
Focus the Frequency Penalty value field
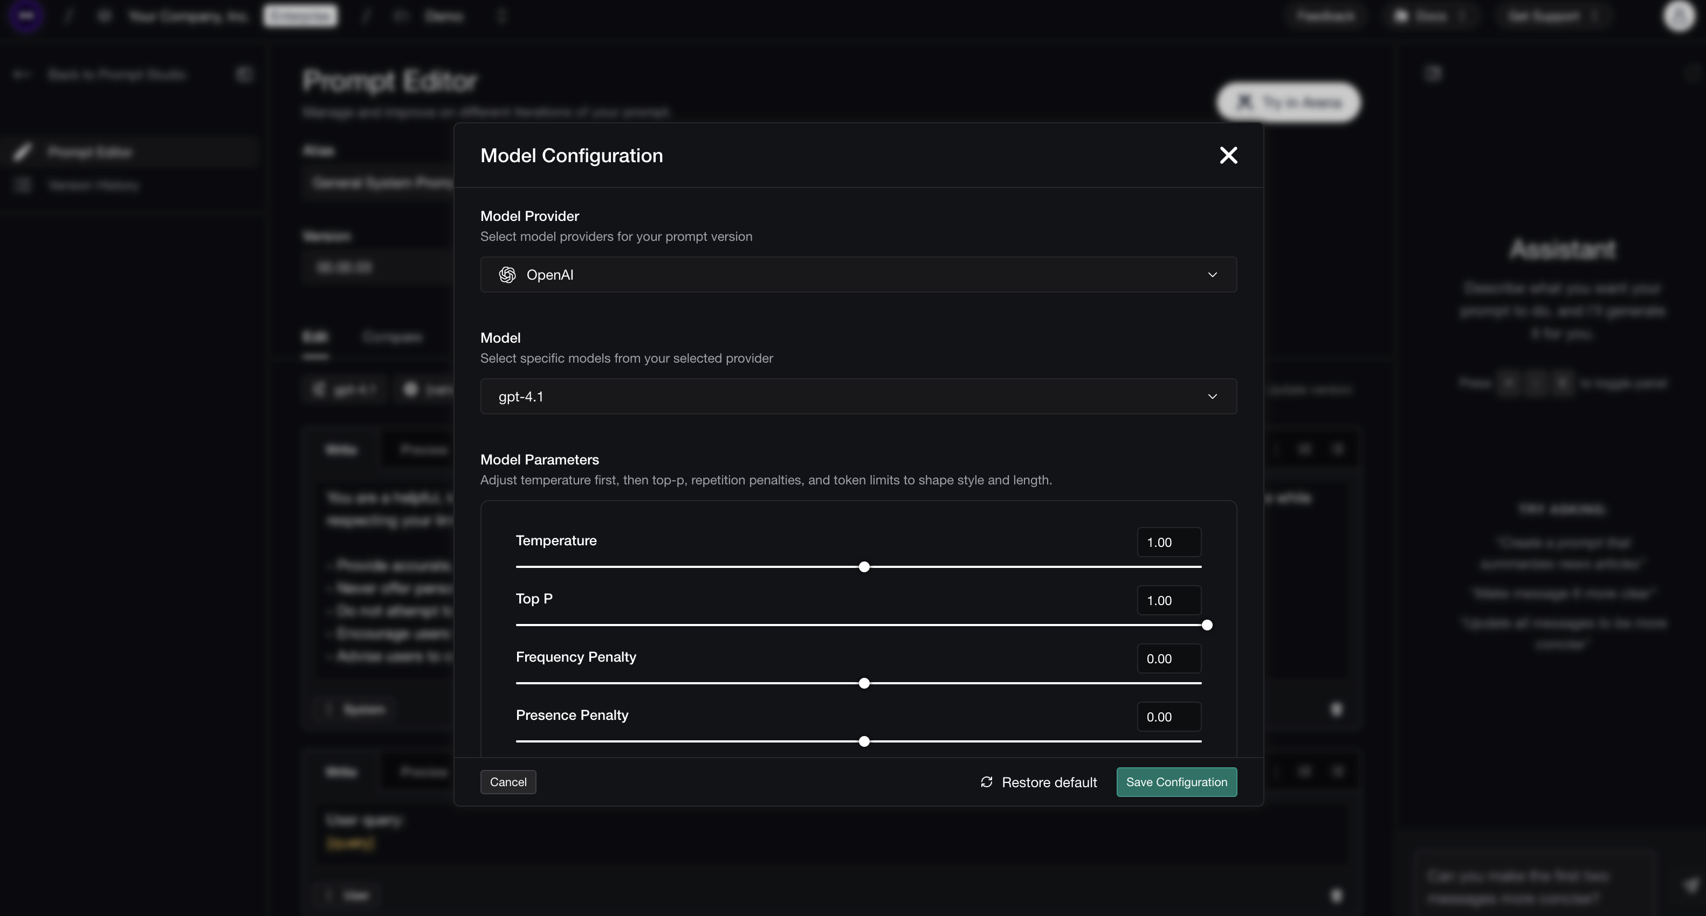(x=1169, y=658)
